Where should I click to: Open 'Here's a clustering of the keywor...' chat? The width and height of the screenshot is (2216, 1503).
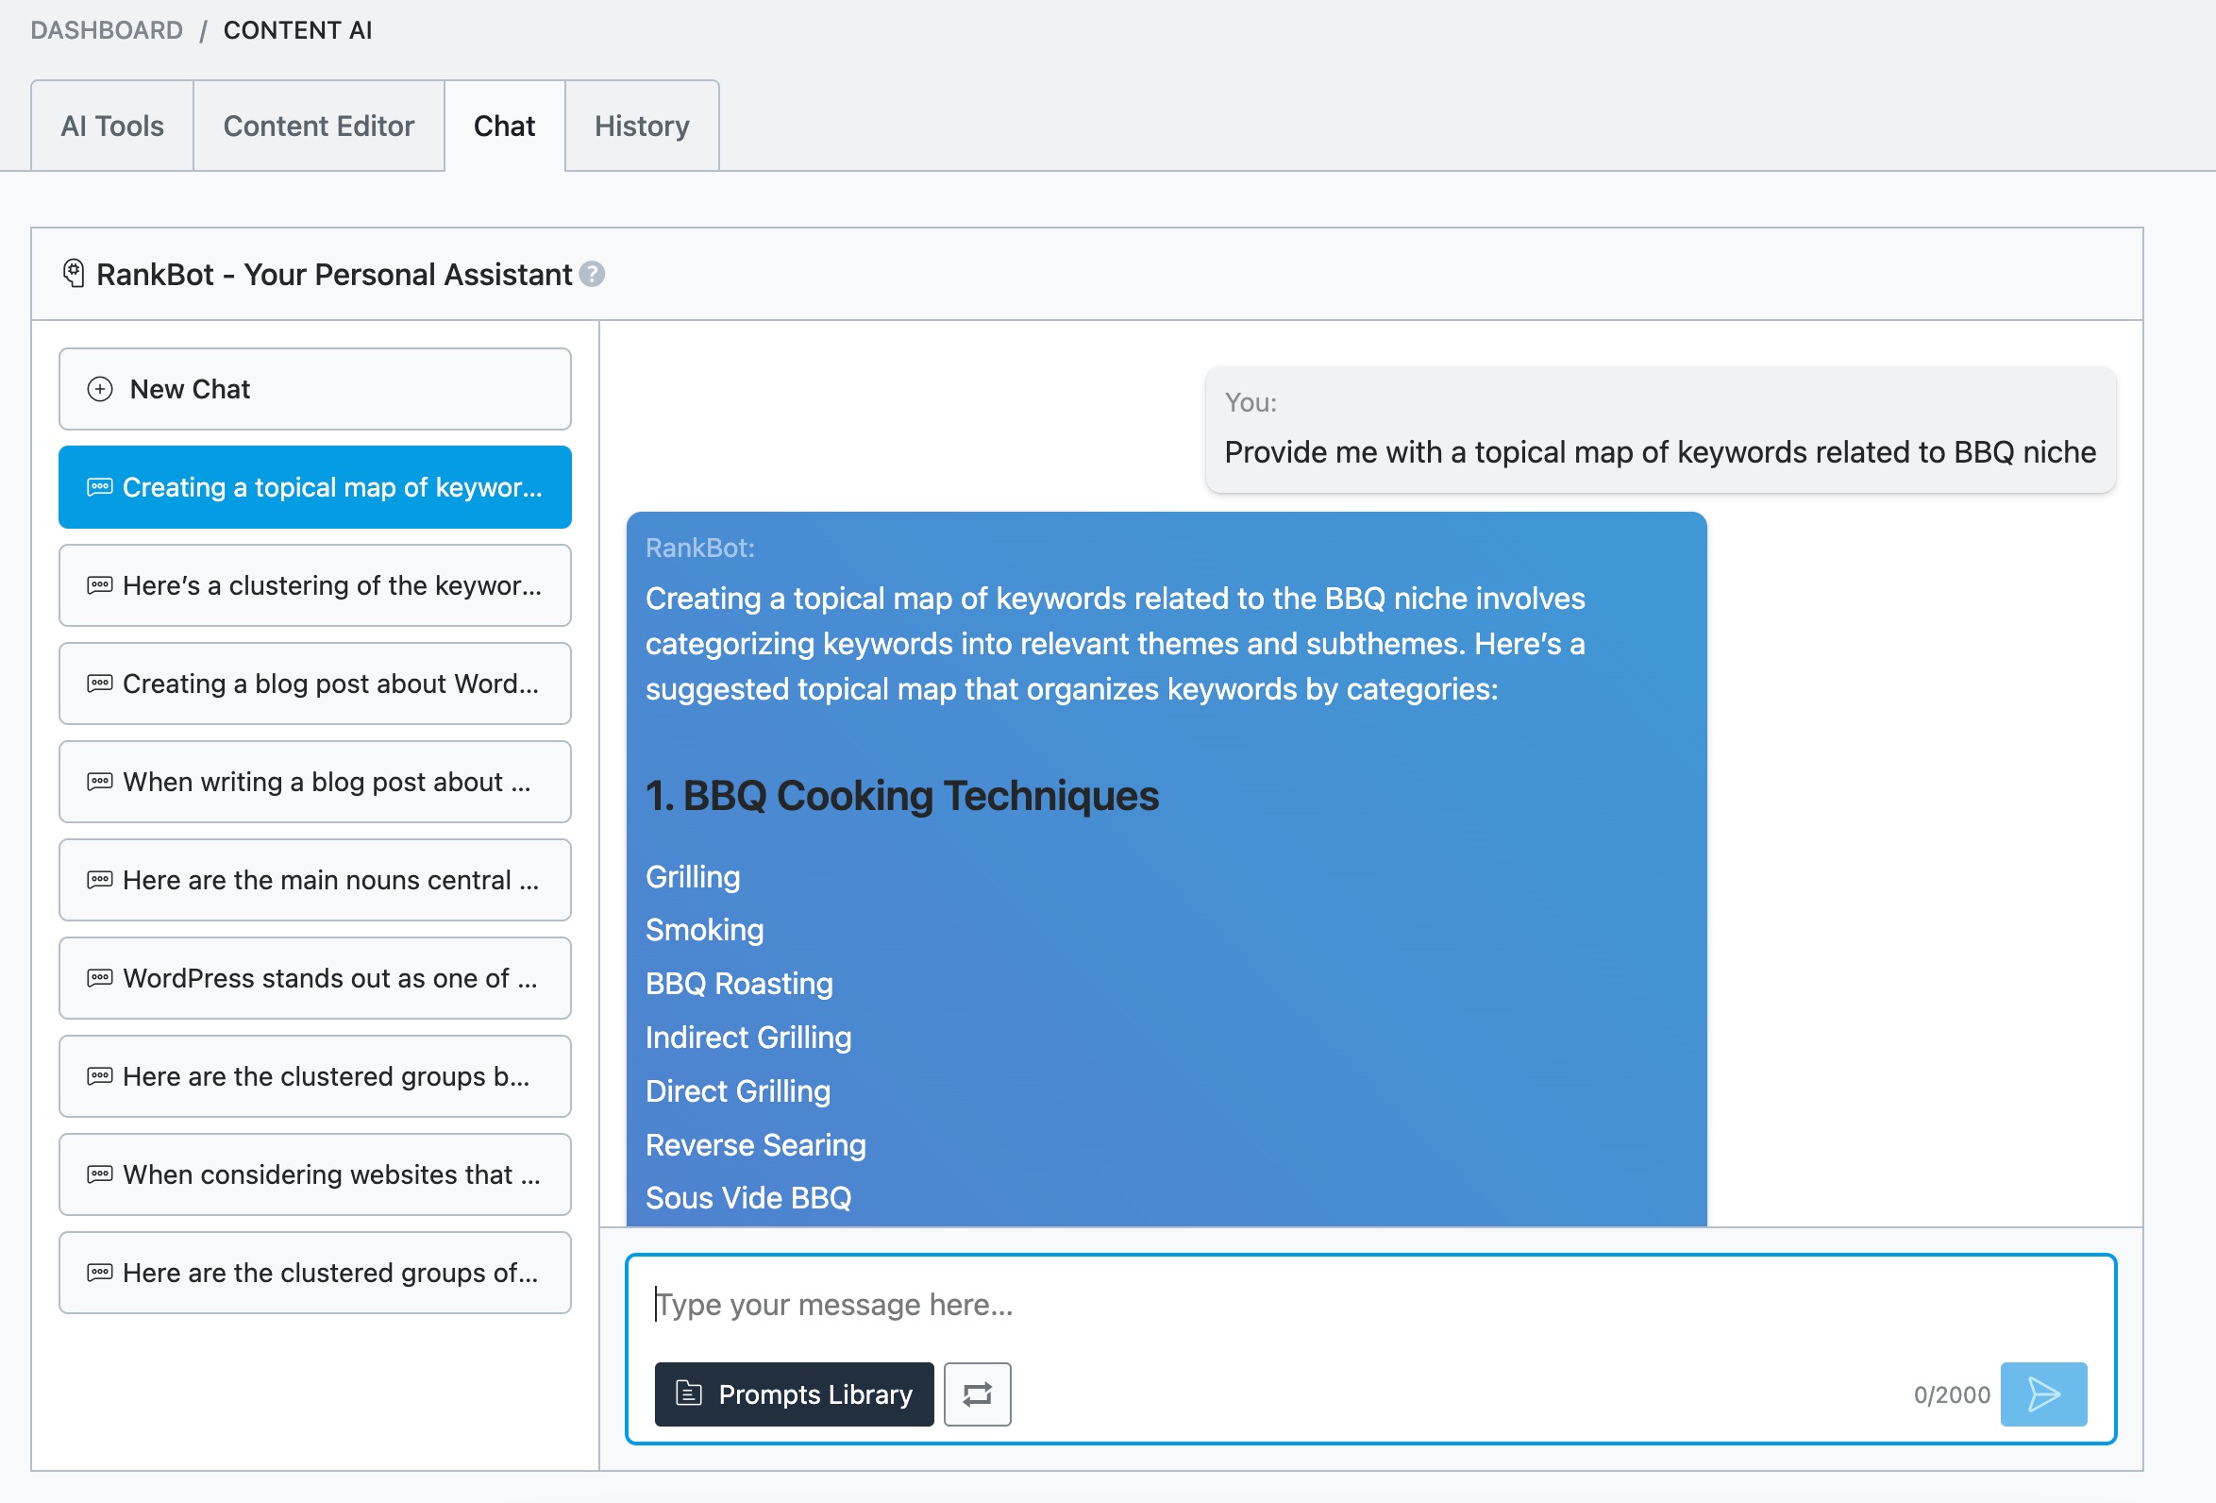[x=314, y=585]
